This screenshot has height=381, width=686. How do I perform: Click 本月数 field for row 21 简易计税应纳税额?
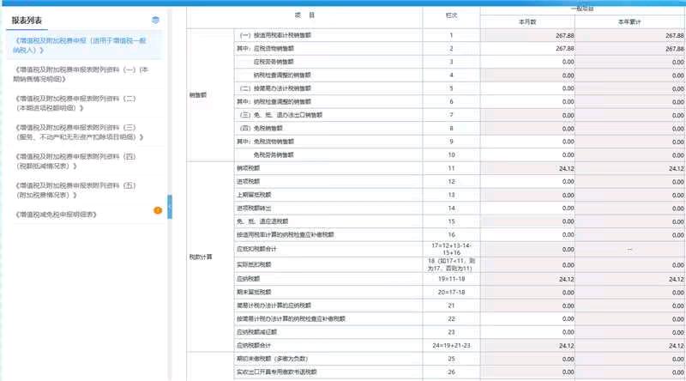pyautogui.click(x=527, y=305)
